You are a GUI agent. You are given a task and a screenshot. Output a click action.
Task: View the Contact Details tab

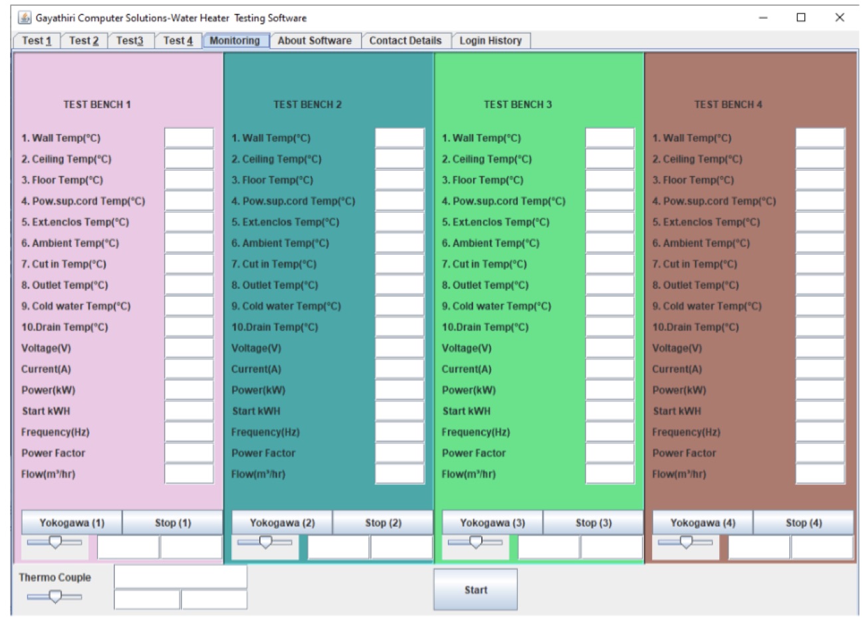coord(405,41)
